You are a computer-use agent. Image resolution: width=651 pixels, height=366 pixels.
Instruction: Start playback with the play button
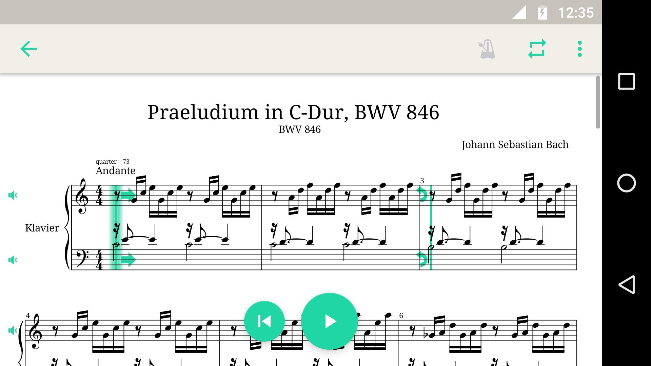coord(330,321)
